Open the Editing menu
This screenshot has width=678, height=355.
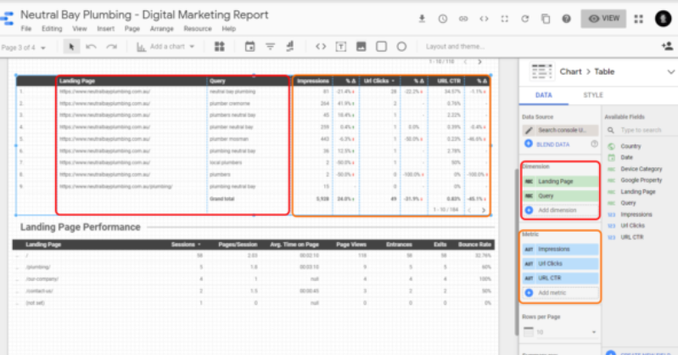click(52, 29)
